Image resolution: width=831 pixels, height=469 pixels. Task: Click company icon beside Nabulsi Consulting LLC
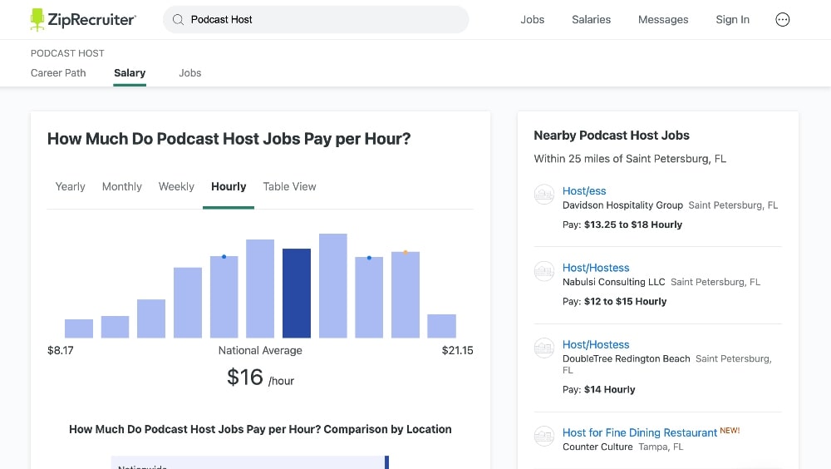[543, 271]
